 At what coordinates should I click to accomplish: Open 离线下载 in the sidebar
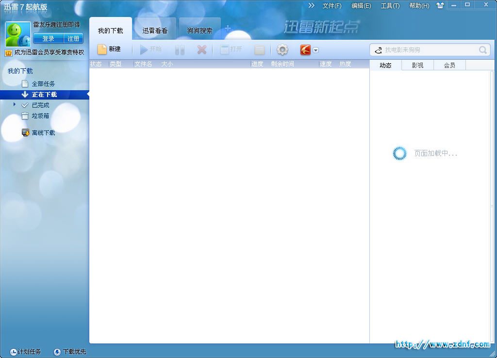pos(43,132)
